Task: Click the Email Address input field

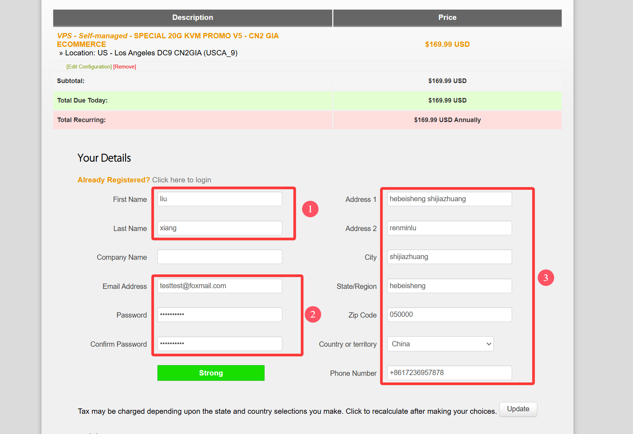Action: pyautogui.click(x=220, y=286)
